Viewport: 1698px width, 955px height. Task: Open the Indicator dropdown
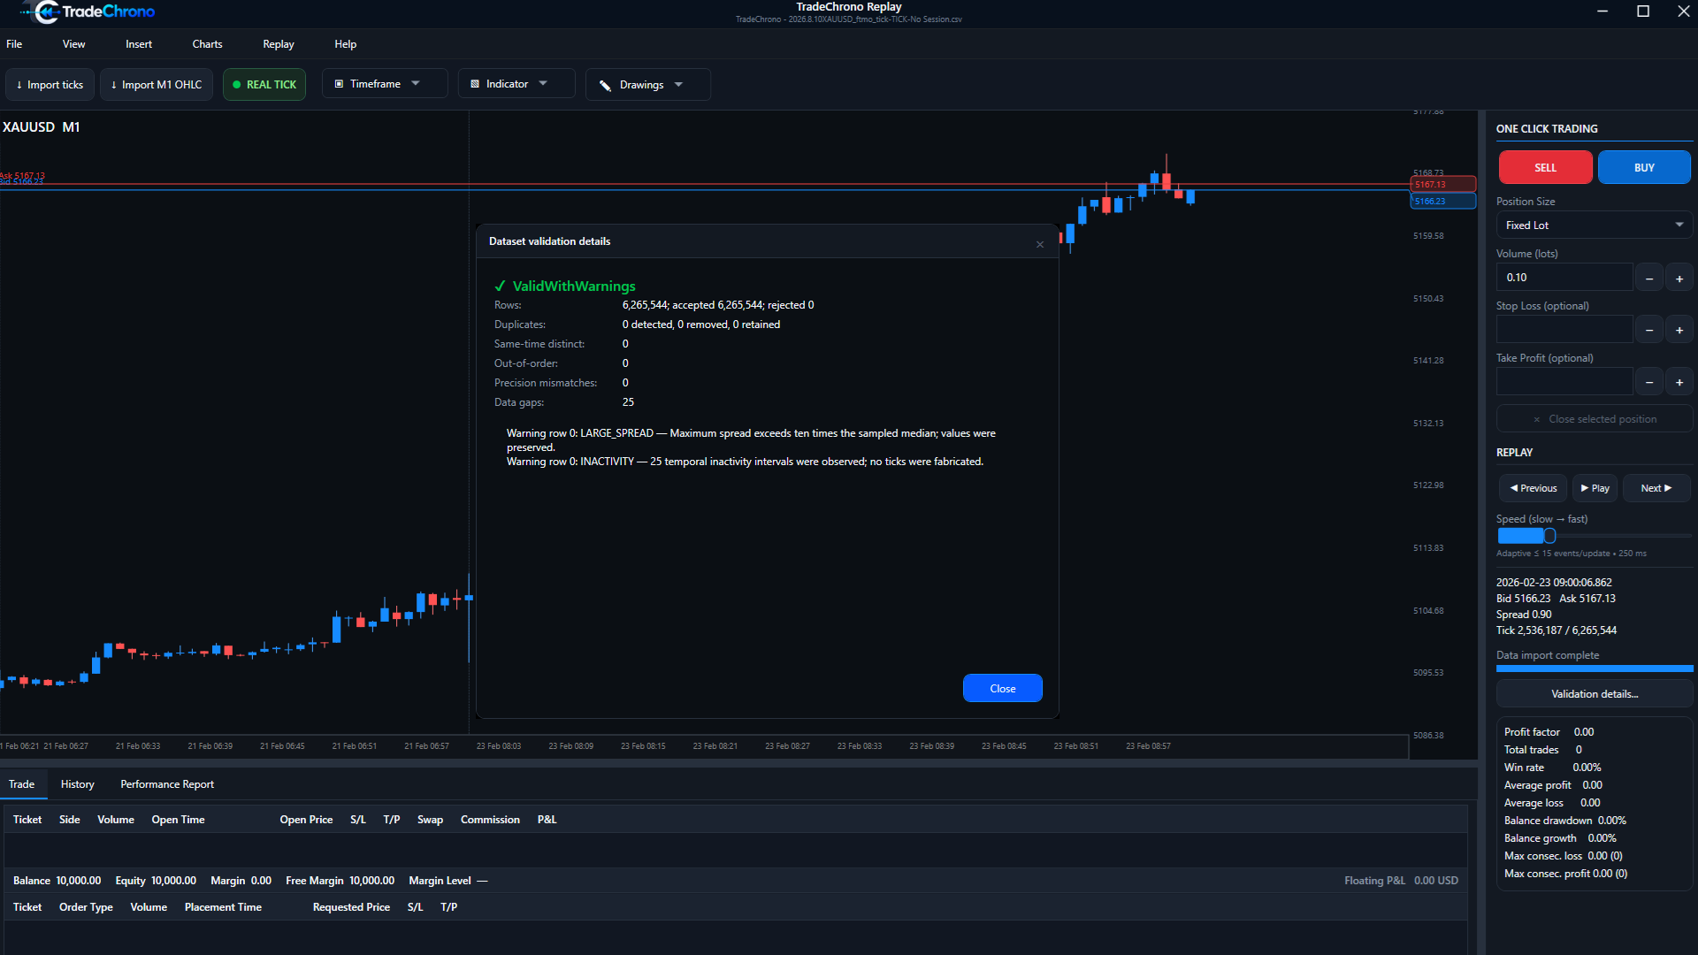coord(516,84)
